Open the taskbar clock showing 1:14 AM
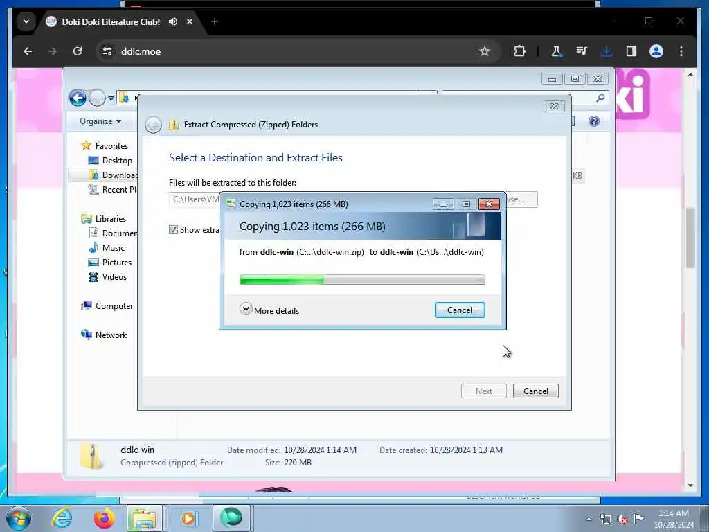 click(x=674, y=519)
